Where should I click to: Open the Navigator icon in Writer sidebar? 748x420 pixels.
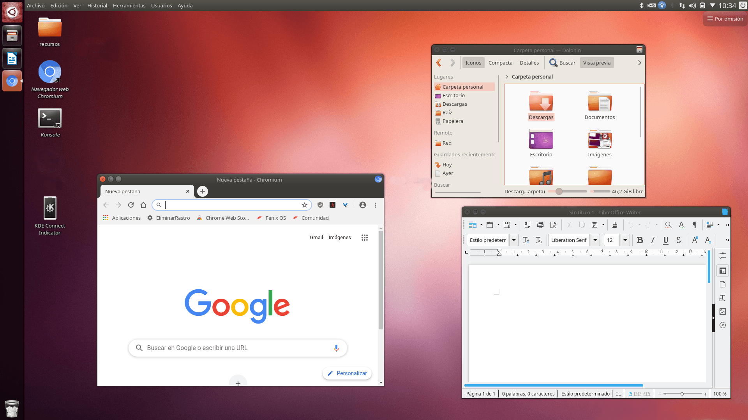click(x=723, y=325)
